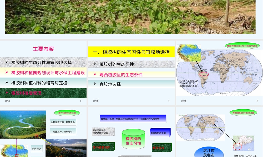Click the Amazon basin relief map inset
Viewport: 263px width, 157px height.
coord(189,53)
